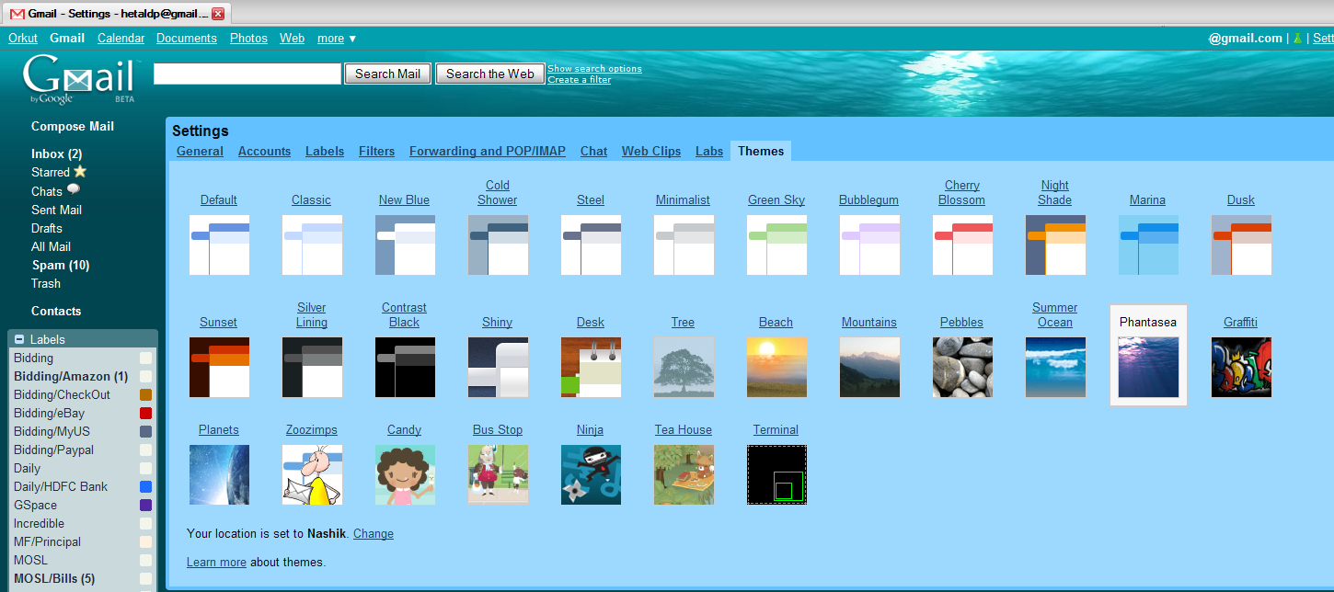Click the Search the Web button
Image resolution: width=1334 pixels, height=592 pixels.
point(490,74)
